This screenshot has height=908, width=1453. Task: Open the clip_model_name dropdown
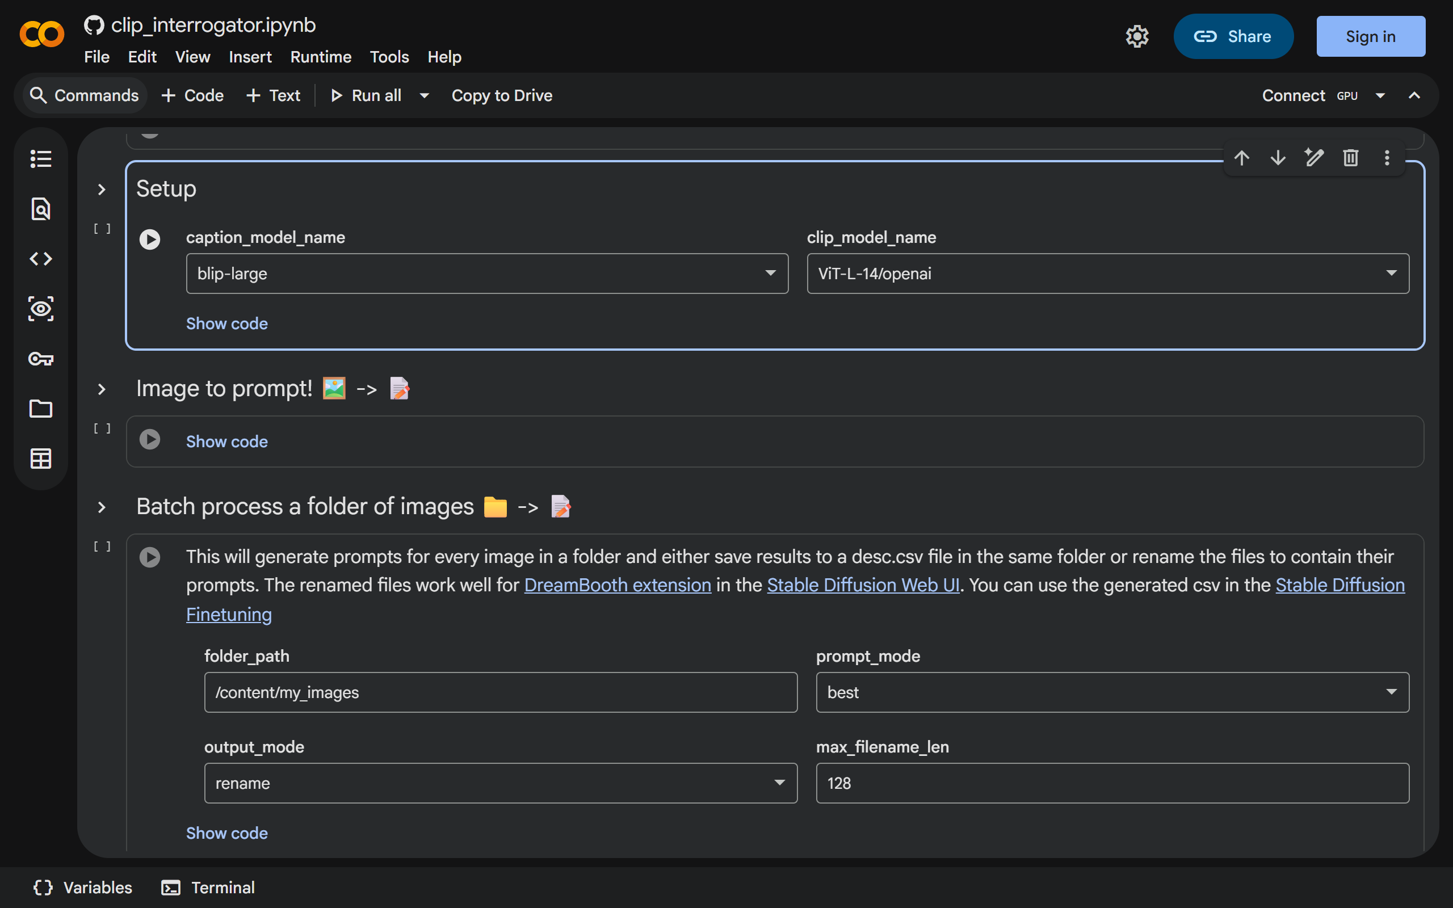click(1108, 273)
